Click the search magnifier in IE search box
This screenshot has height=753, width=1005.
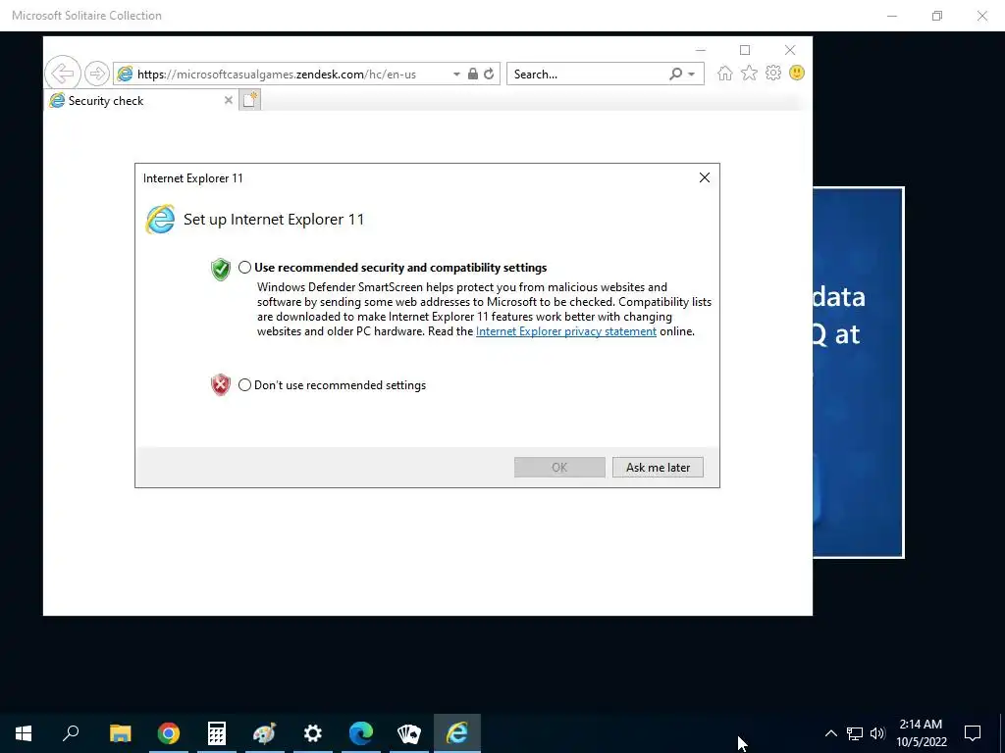pyautogui.click(x=675, y=74)
